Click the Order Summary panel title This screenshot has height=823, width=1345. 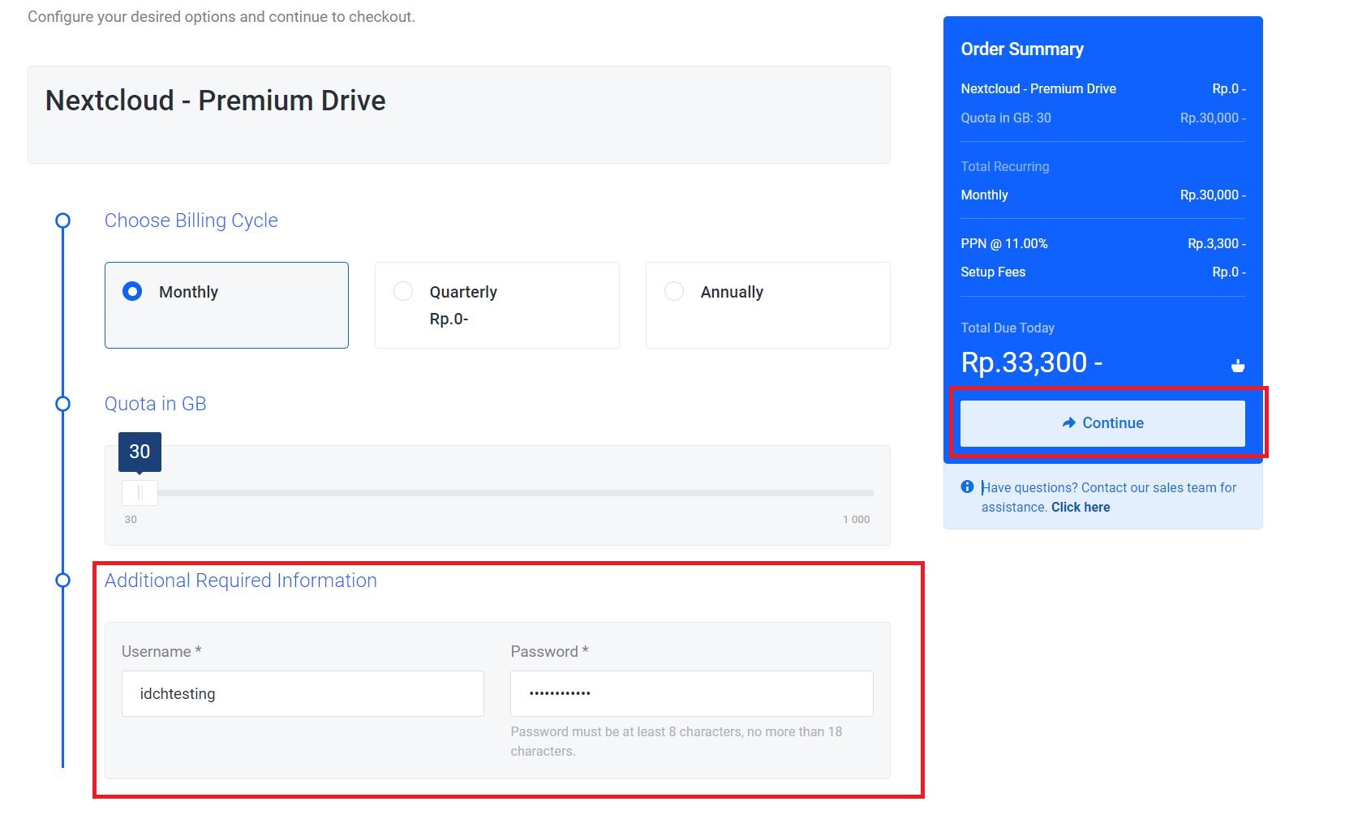1021,49
